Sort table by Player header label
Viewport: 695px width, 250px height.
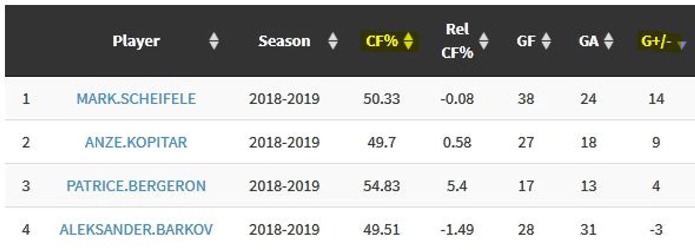(x=136, y=41)
